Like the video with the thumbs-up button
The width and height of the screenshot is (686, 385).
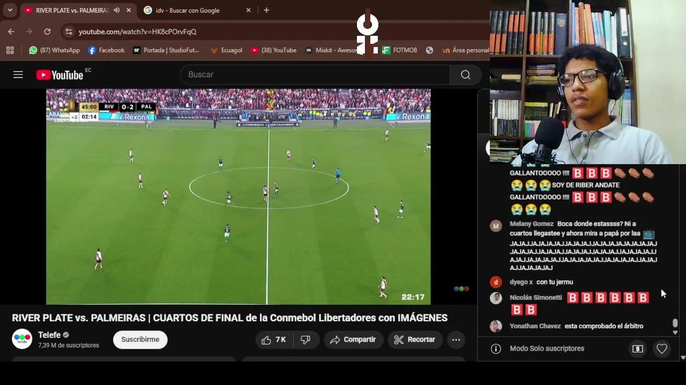274,340
